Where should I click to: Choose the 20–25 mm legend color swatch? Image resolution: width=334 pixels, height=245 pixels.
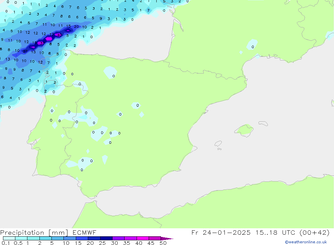pyautogui.click(x=94, y=238)
